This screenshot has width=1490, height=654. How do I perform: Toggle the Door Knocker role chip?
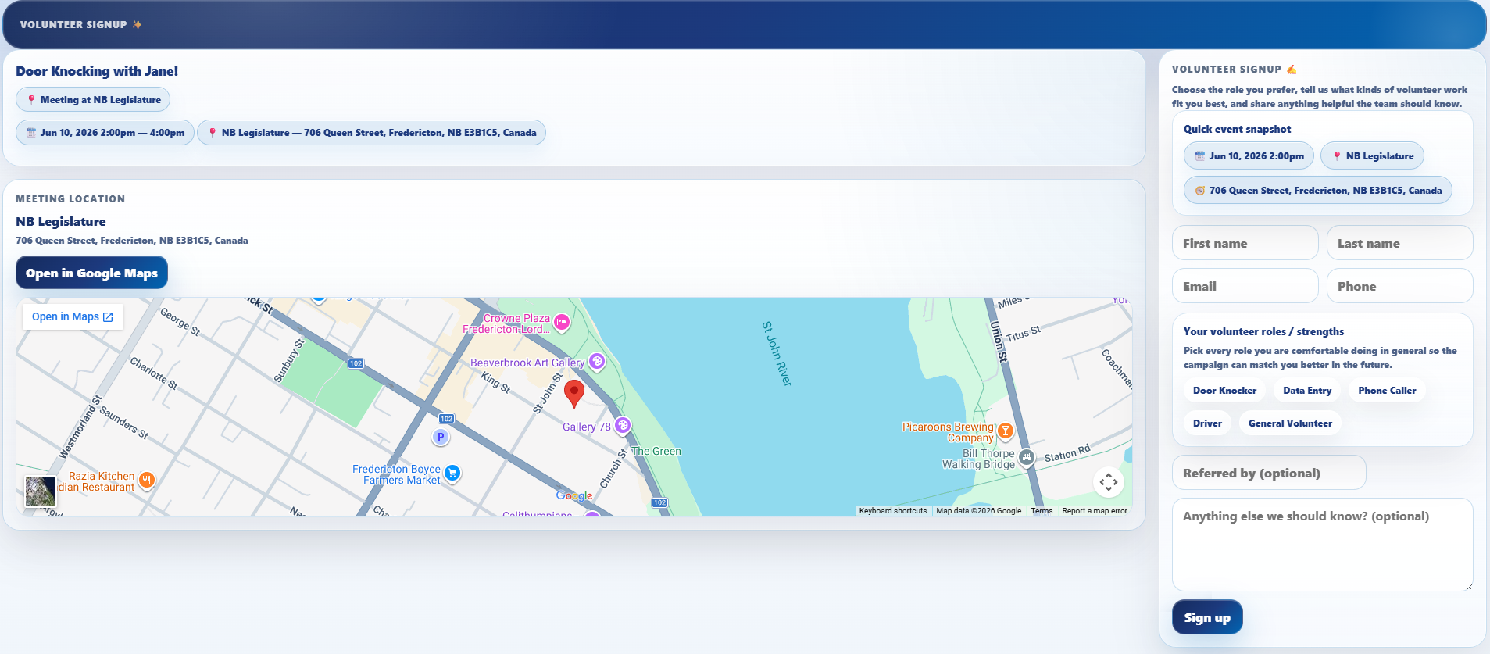(1224, 391)
